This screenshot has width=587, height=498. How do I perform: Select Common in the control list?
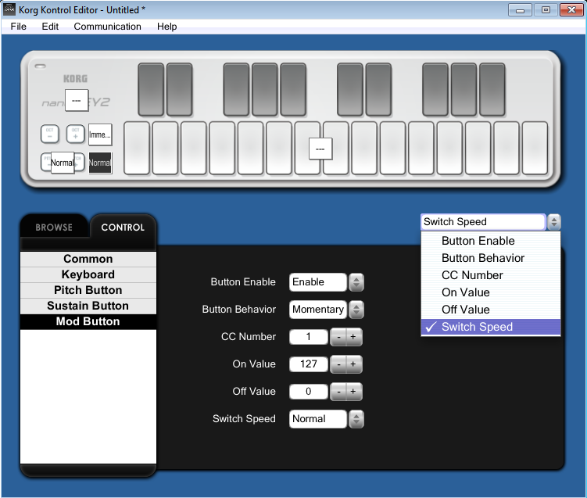click(x=88, y=259)
